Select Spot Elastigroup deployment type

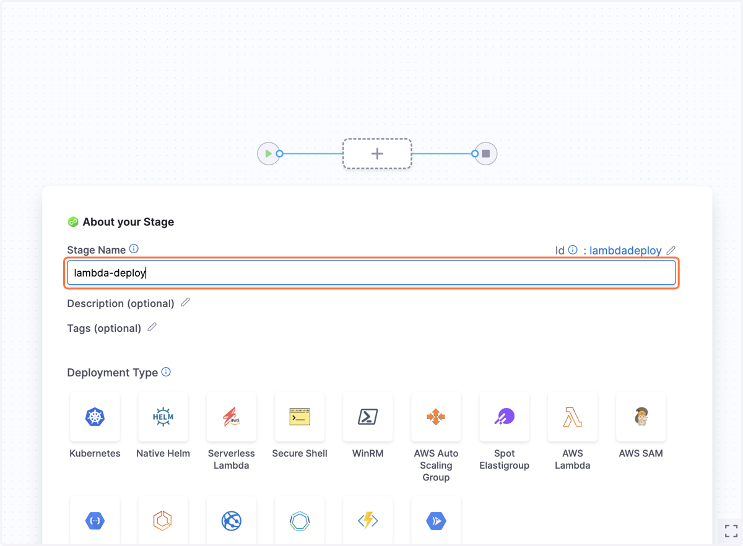coord(504,417)
